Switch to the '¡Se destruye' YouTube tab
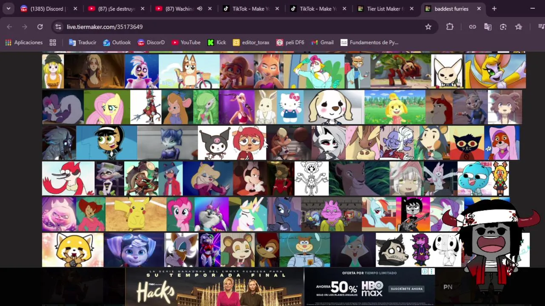This screenshot has width=545, height=306. 117,8
